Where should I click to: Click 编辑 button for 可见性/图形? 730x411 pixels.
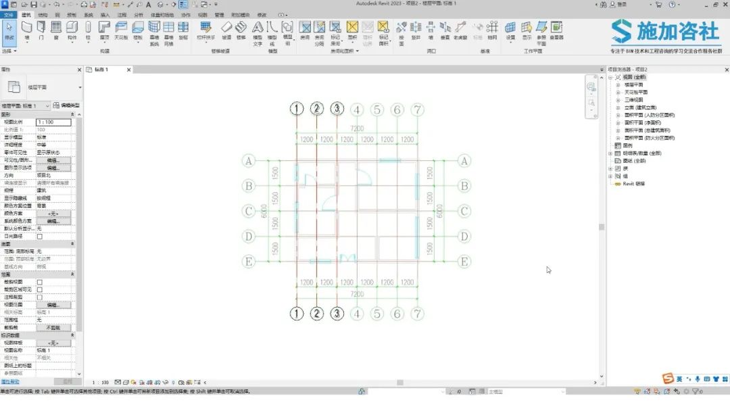pos(53,160)
